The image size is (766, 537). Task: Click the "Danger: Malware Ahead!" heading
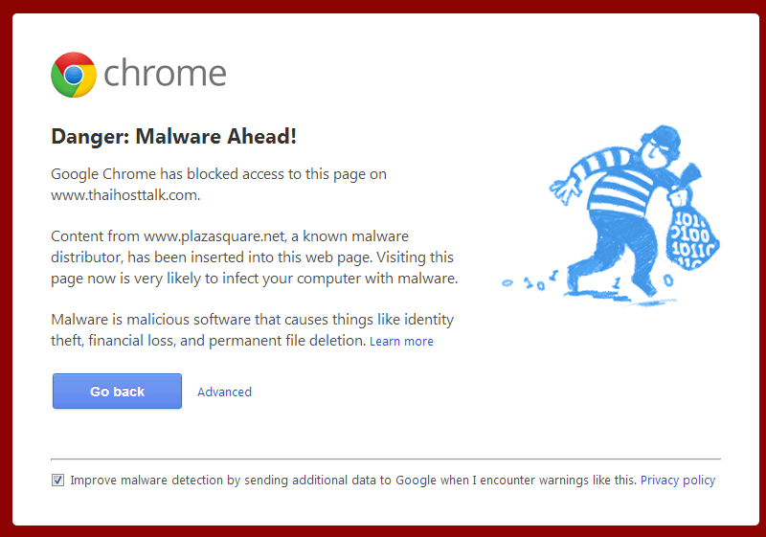(173, 137)
